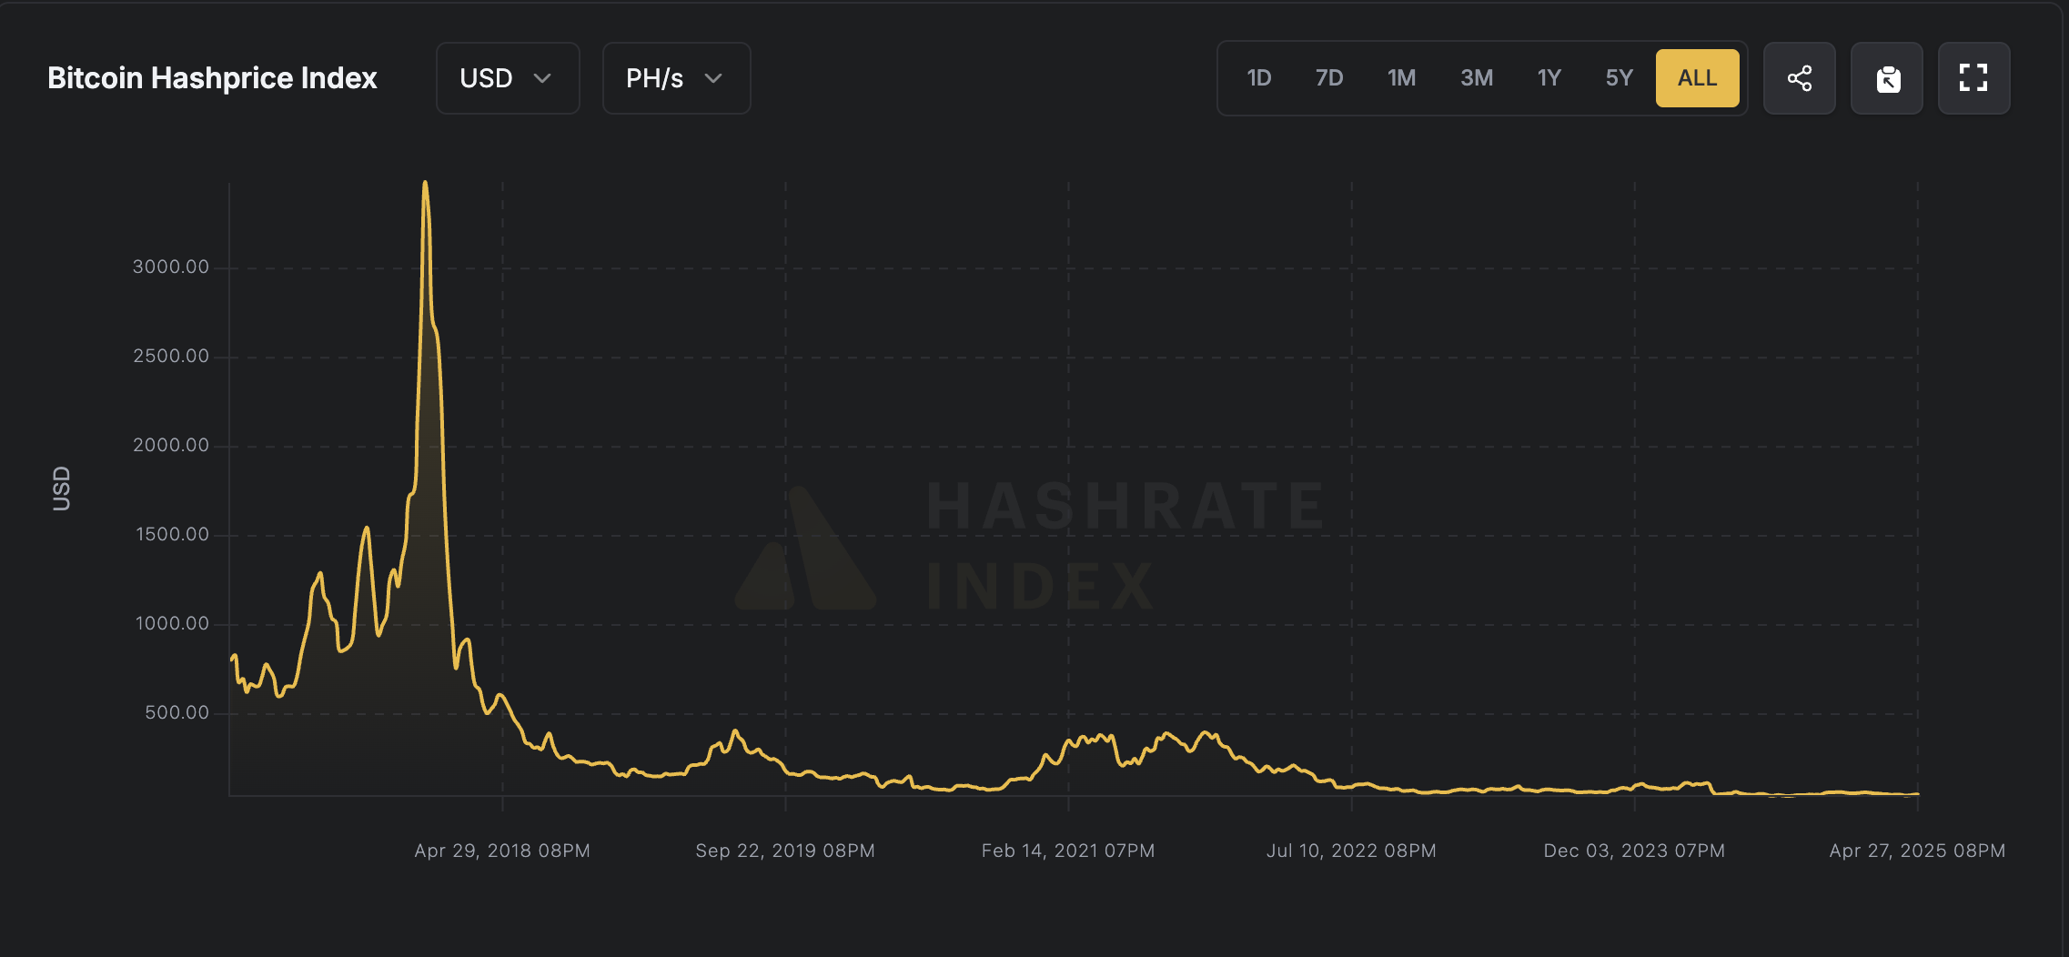Enable the 5Y timeframe toggle
2069x957 pixels.
pyautogui.click(x=1620, y=78)
